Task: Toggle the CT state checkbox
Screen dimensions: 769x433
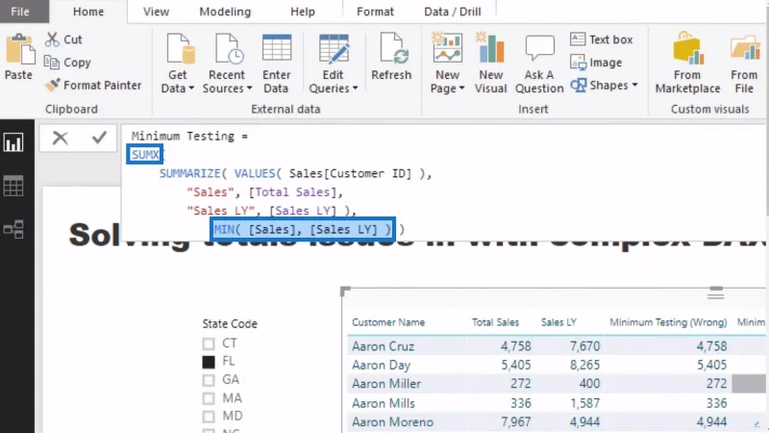Action: click(209, 344)
